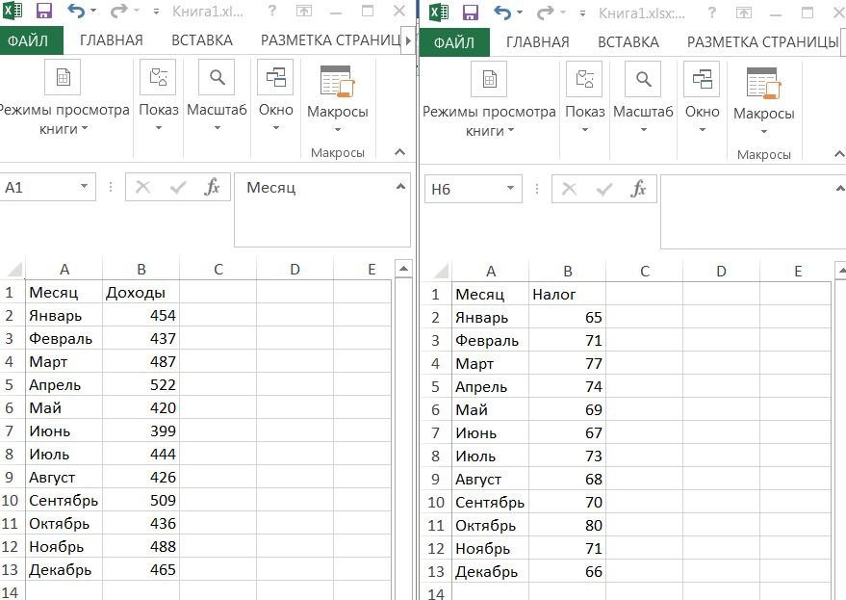Switch to the ГЛАВНАЯ tab in the right window
Image resolution: width=846 pixels, height=600 pixels.
[537, 42]
